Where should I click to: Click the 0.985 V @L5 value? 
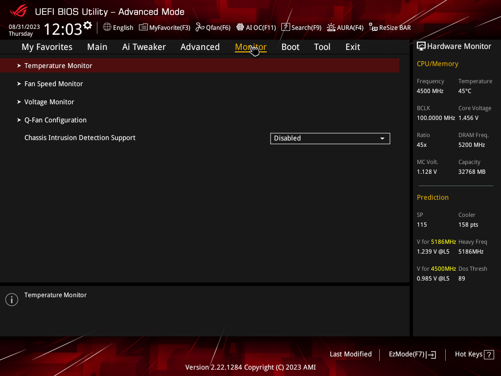(x=433, y=279)
